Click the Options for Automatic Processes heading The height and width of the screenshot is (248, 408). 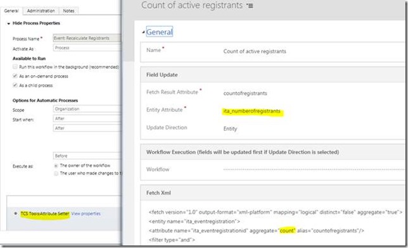(45, 101)
